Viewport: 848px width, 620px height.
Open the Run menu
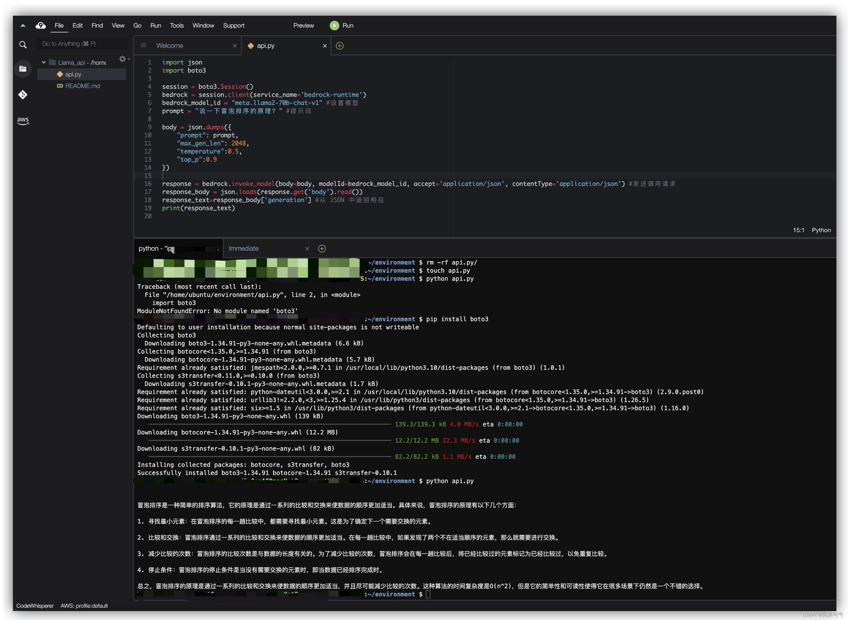coord(155,26)
